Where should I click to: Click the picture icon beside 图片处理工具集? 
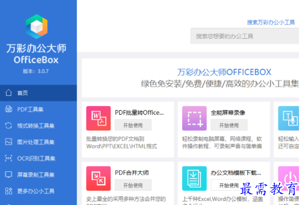[9, 142]
